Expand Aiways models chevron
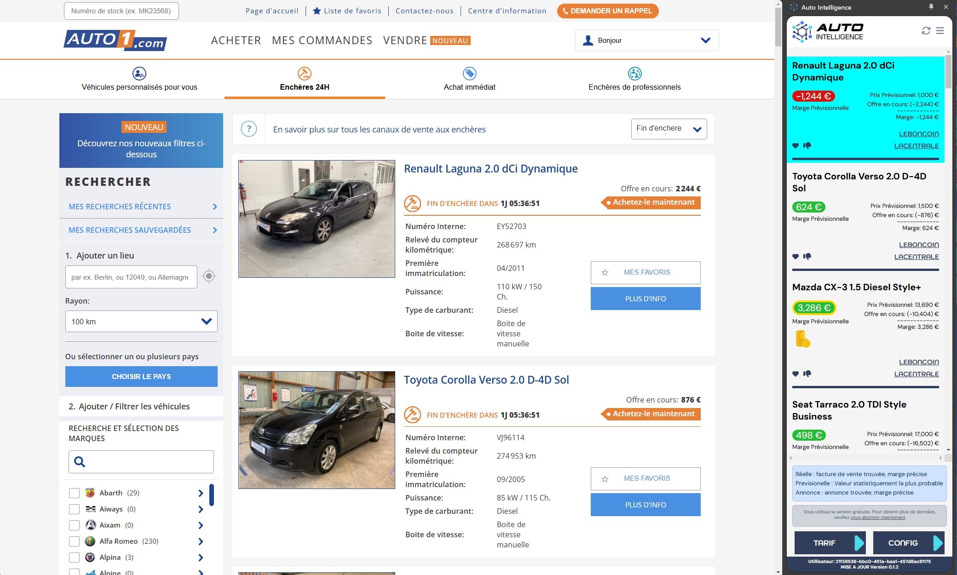This screenshot has height=575, width=957. click(x=201, y=509)
